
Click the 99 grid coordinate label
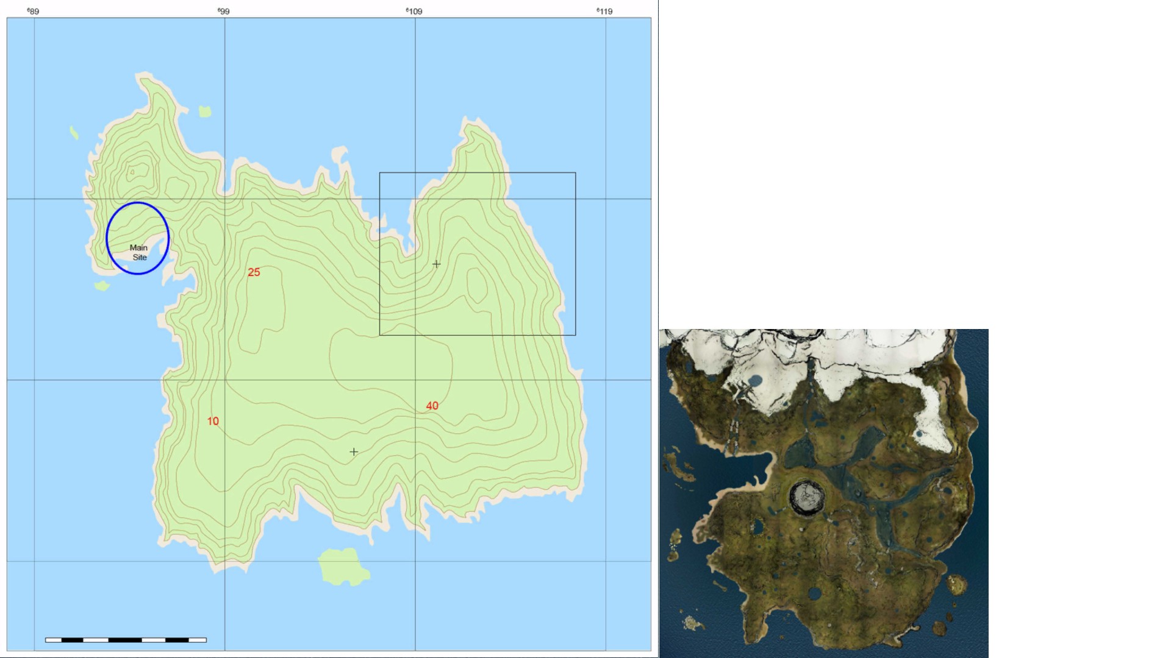coord(224,11)
